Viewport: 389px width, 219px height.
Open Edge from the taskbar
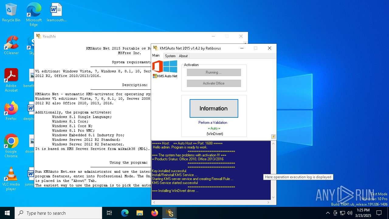click(125, 213)
